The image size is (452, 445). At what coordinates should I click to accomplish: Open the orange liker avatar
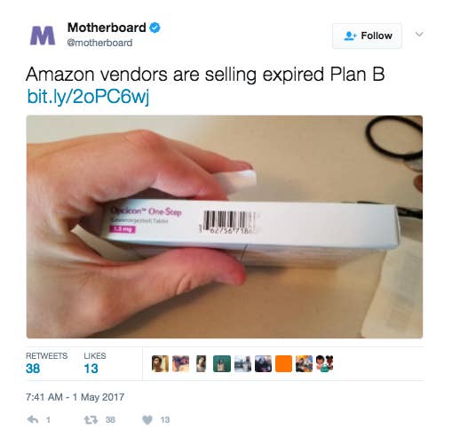pos(283,363)
